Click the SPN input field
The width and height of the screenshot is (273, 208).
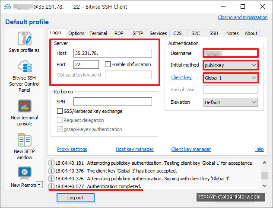pyautogui.click(x=113, y=102)
